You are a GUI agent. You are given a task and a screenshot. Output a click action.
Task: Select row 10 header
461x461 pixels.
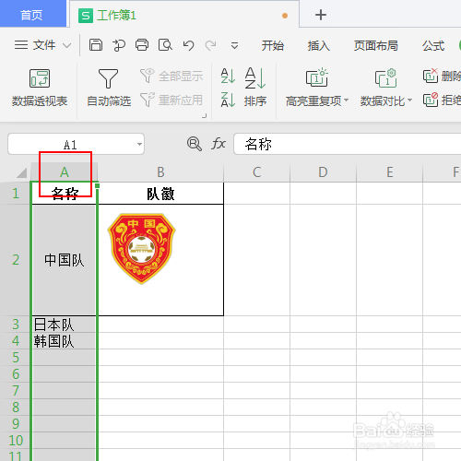point(16,441)
